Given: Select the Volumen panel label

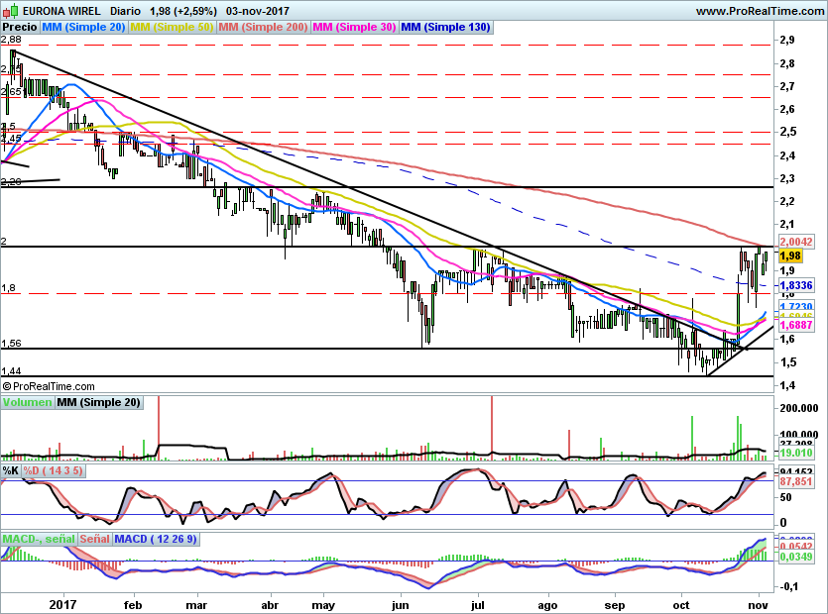Looking at the screenshot, I should click(x=27, y=402).
